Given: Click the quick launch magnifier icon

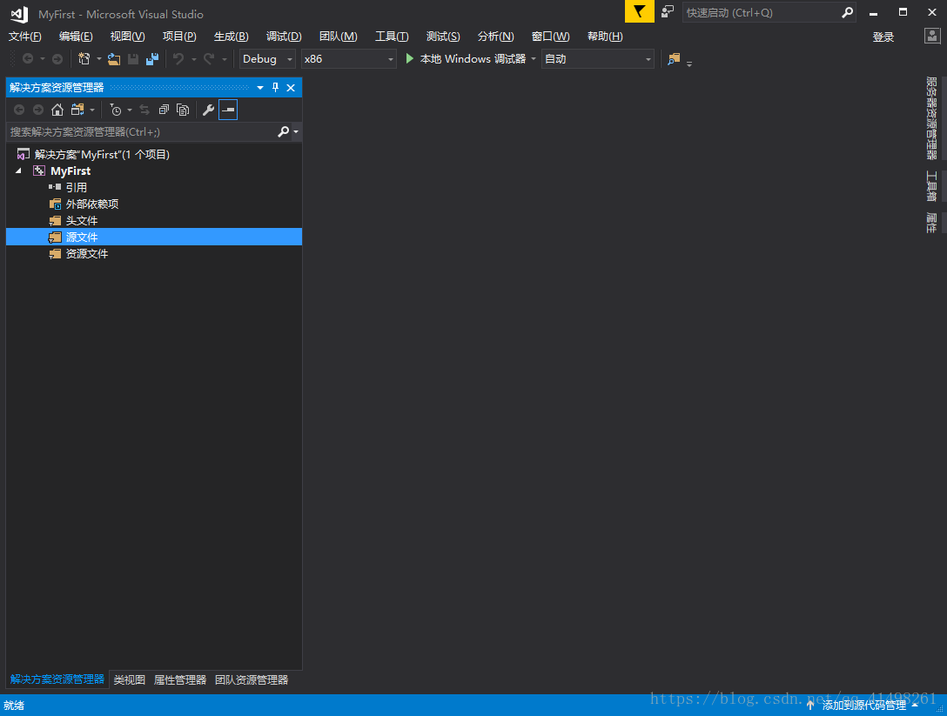Looking at the screenshot, I should pos(848,12).
